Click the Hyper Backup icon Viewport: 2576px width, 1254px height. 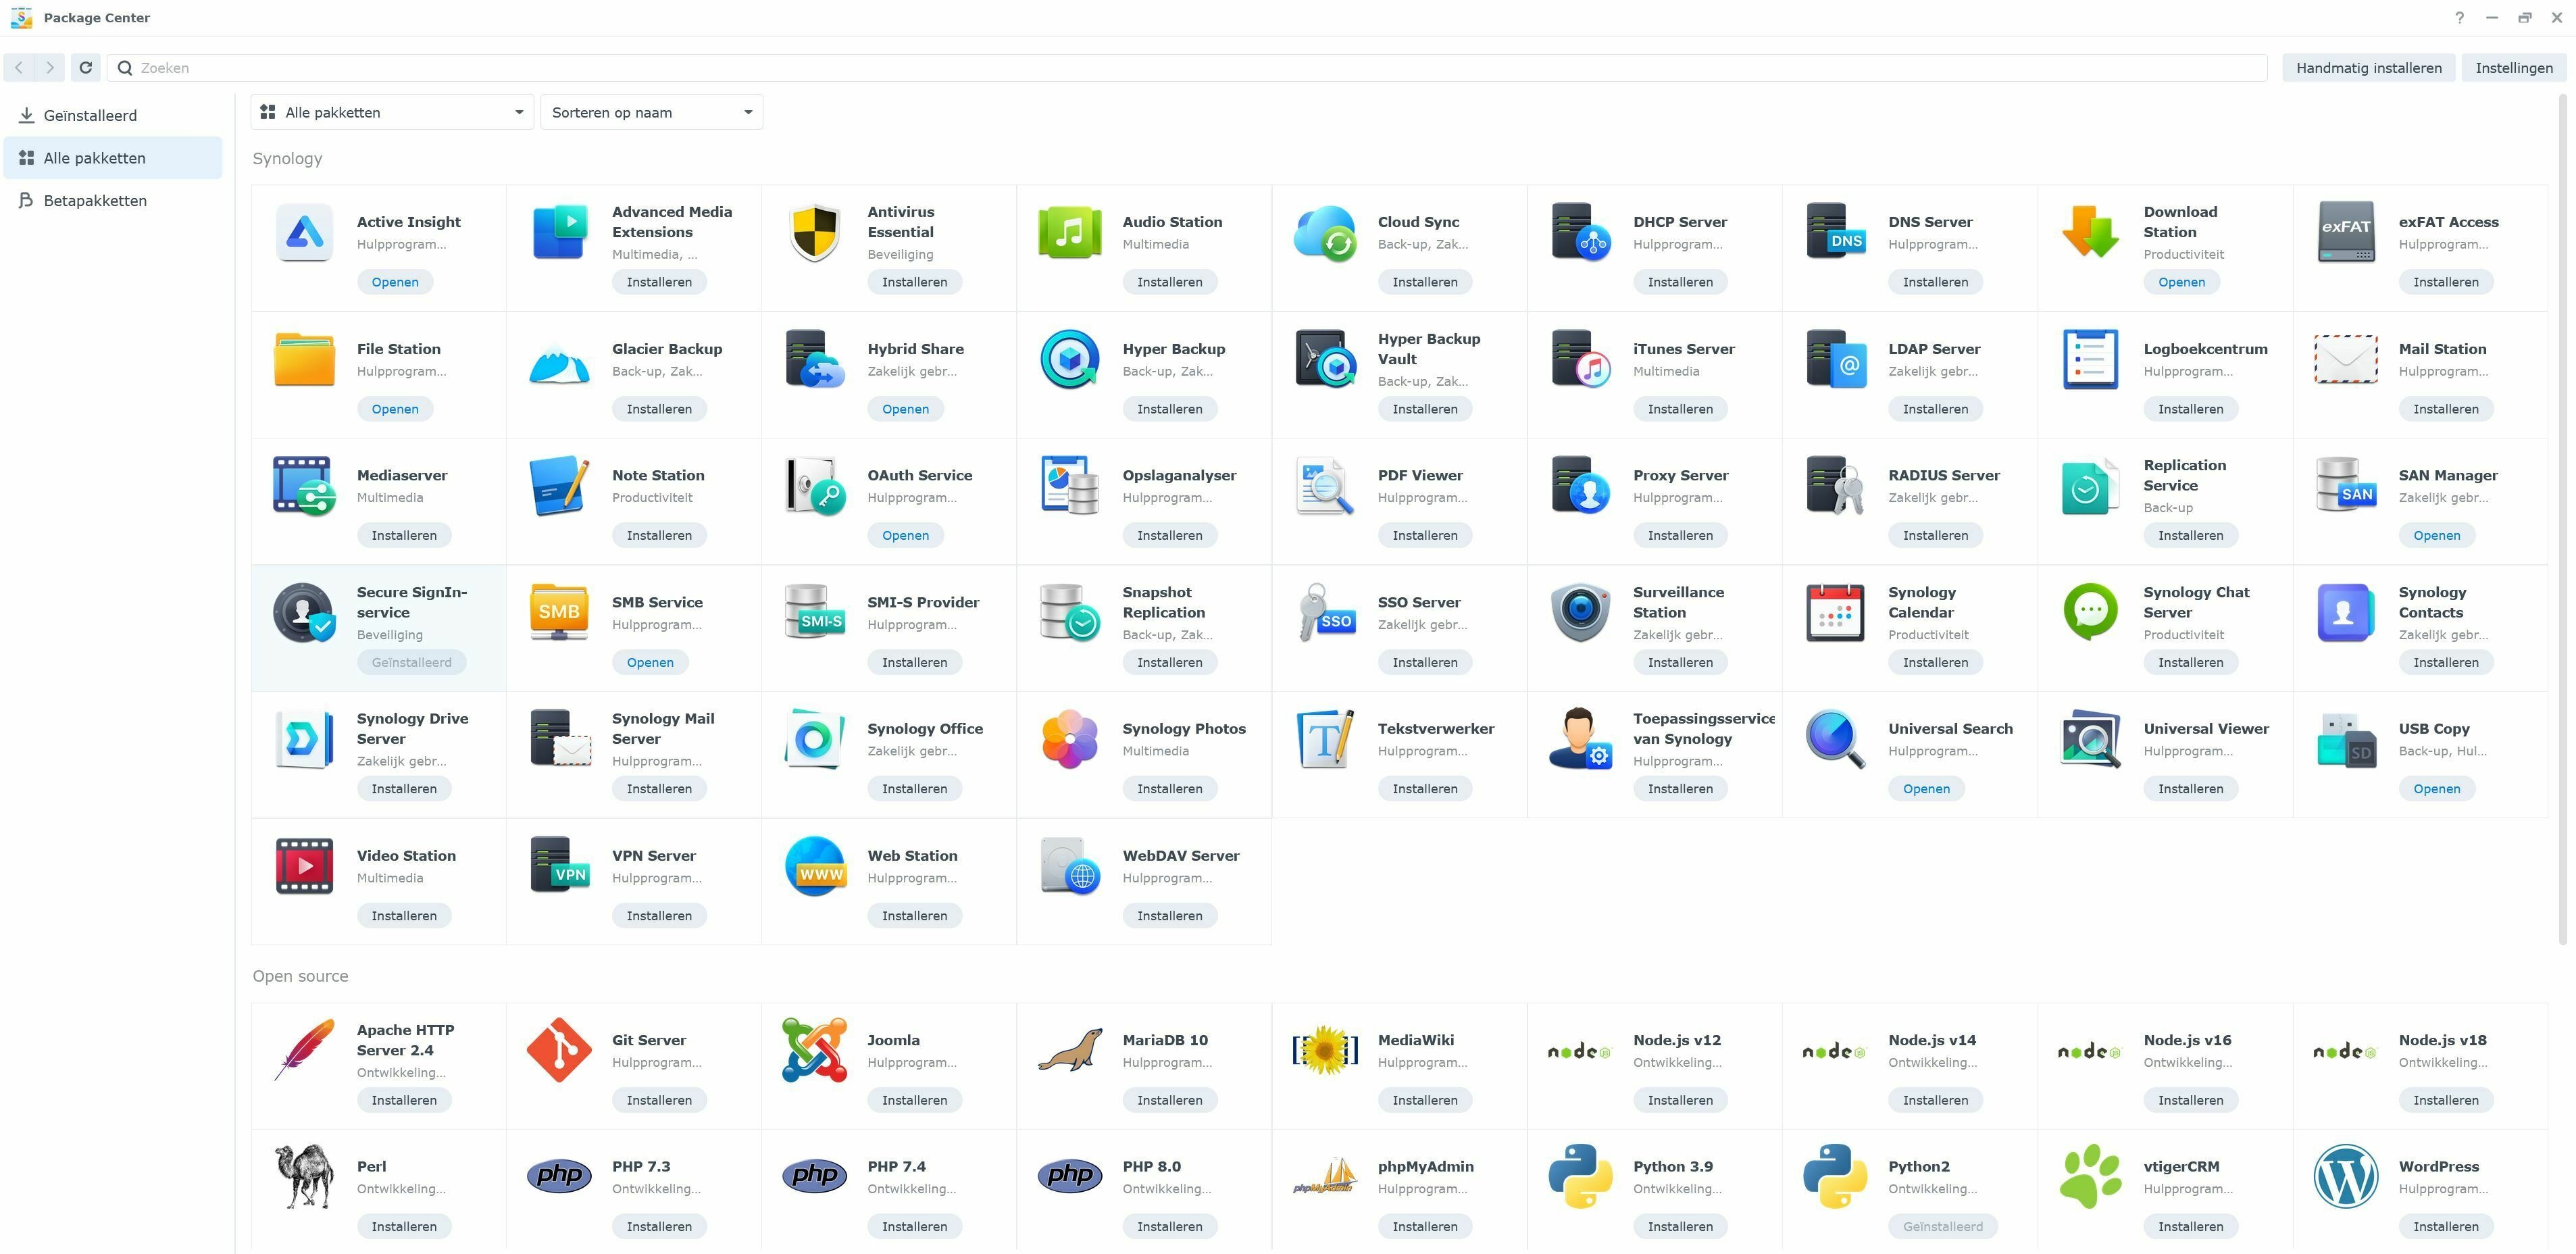(x=1070, y=359)
